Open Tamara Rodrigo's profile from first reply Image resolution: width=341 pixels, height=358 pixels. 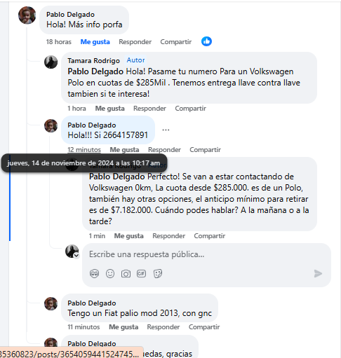point(93,61)
